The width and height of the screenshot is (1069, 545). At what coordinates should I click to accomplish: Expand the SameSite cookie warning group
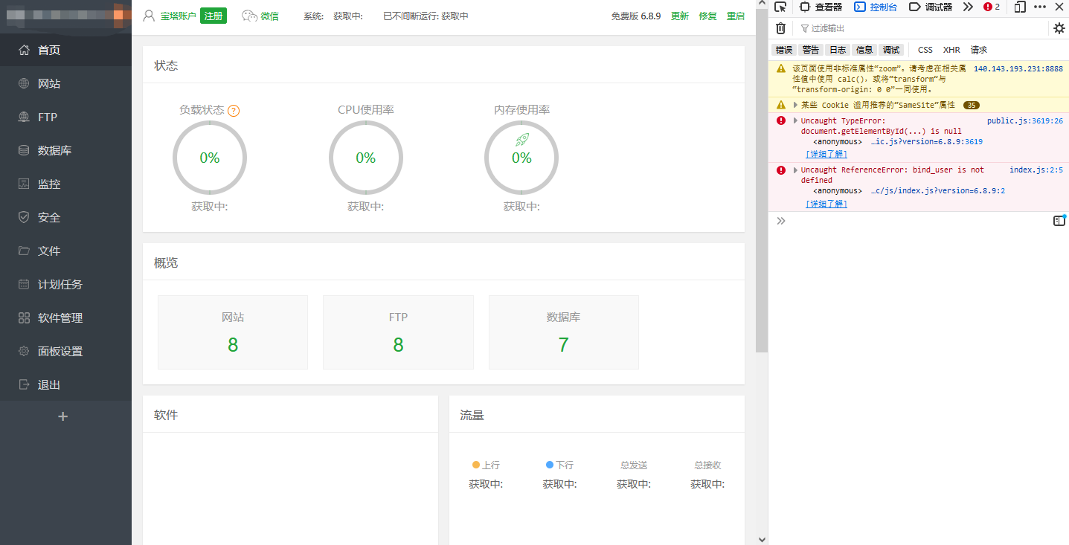coord(795,105)
